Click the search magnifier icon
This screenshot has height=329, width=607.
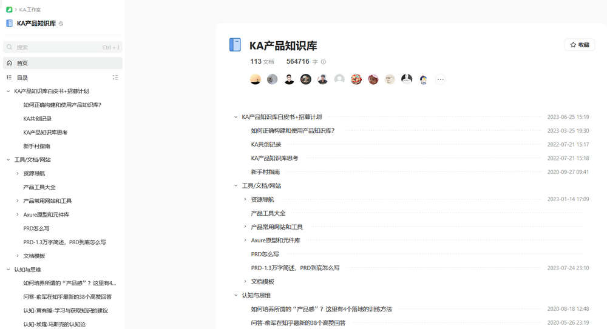click(x=9, y=47)
